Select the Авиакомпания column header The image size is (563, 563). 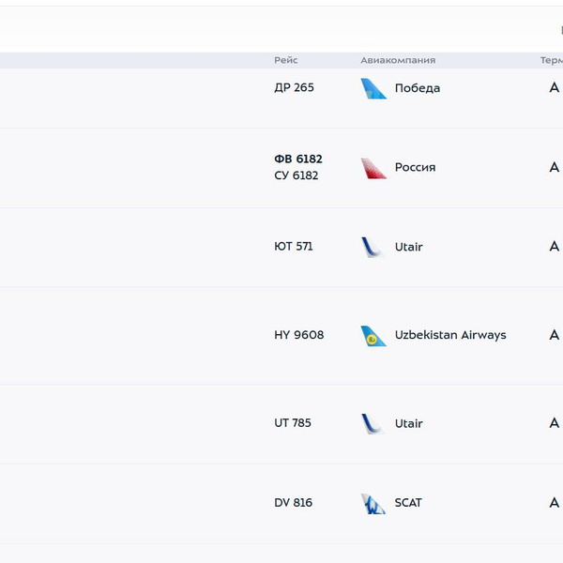[x=398, y=60]
